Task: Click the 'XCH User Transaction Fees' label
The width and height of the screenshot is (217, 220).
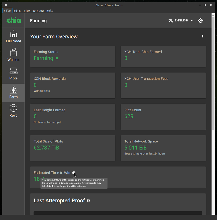Action: [146, 79]
